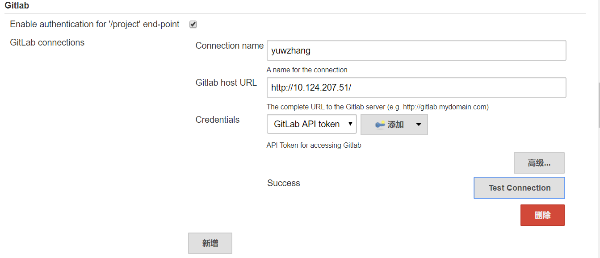Click the Success status message

click(x=284, y=183)
